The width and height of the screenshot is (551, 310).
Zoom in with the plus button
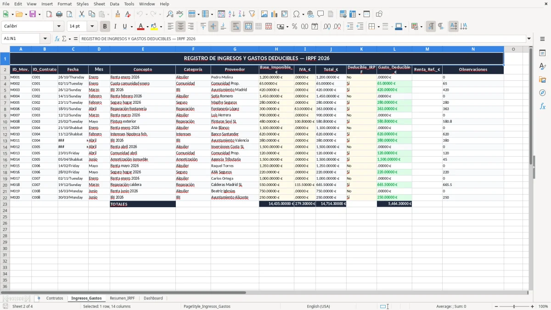(533, 306)
